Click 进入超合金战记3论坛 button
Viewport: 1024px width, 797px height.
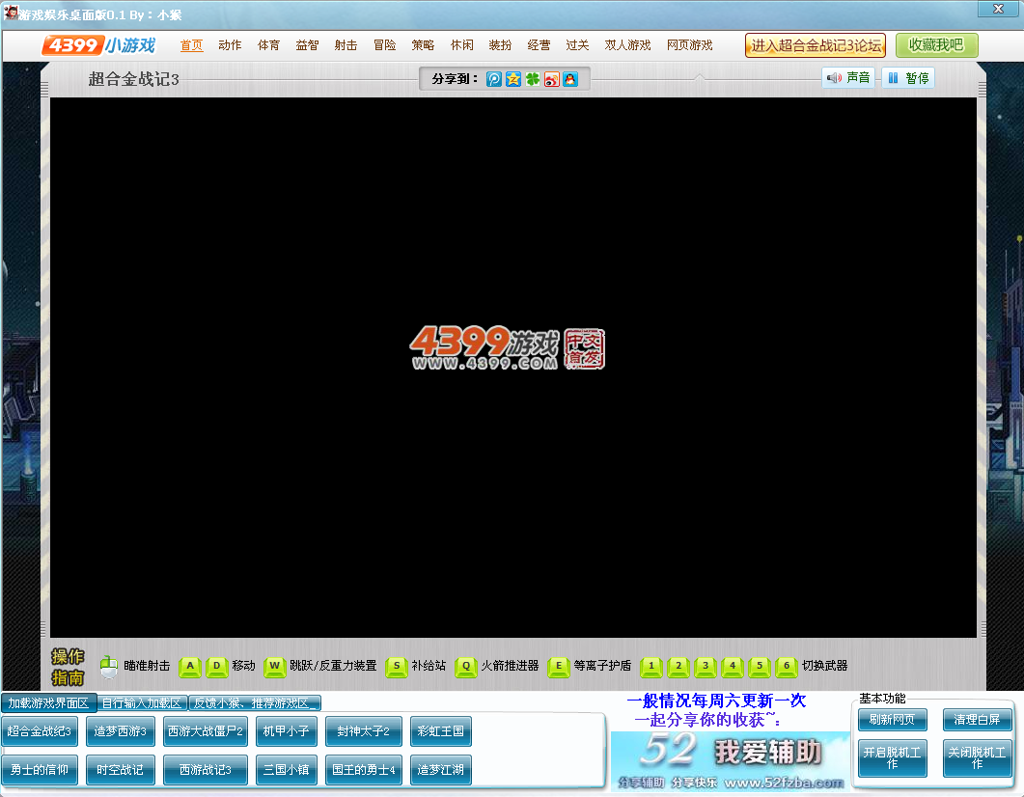click(816, 45)
